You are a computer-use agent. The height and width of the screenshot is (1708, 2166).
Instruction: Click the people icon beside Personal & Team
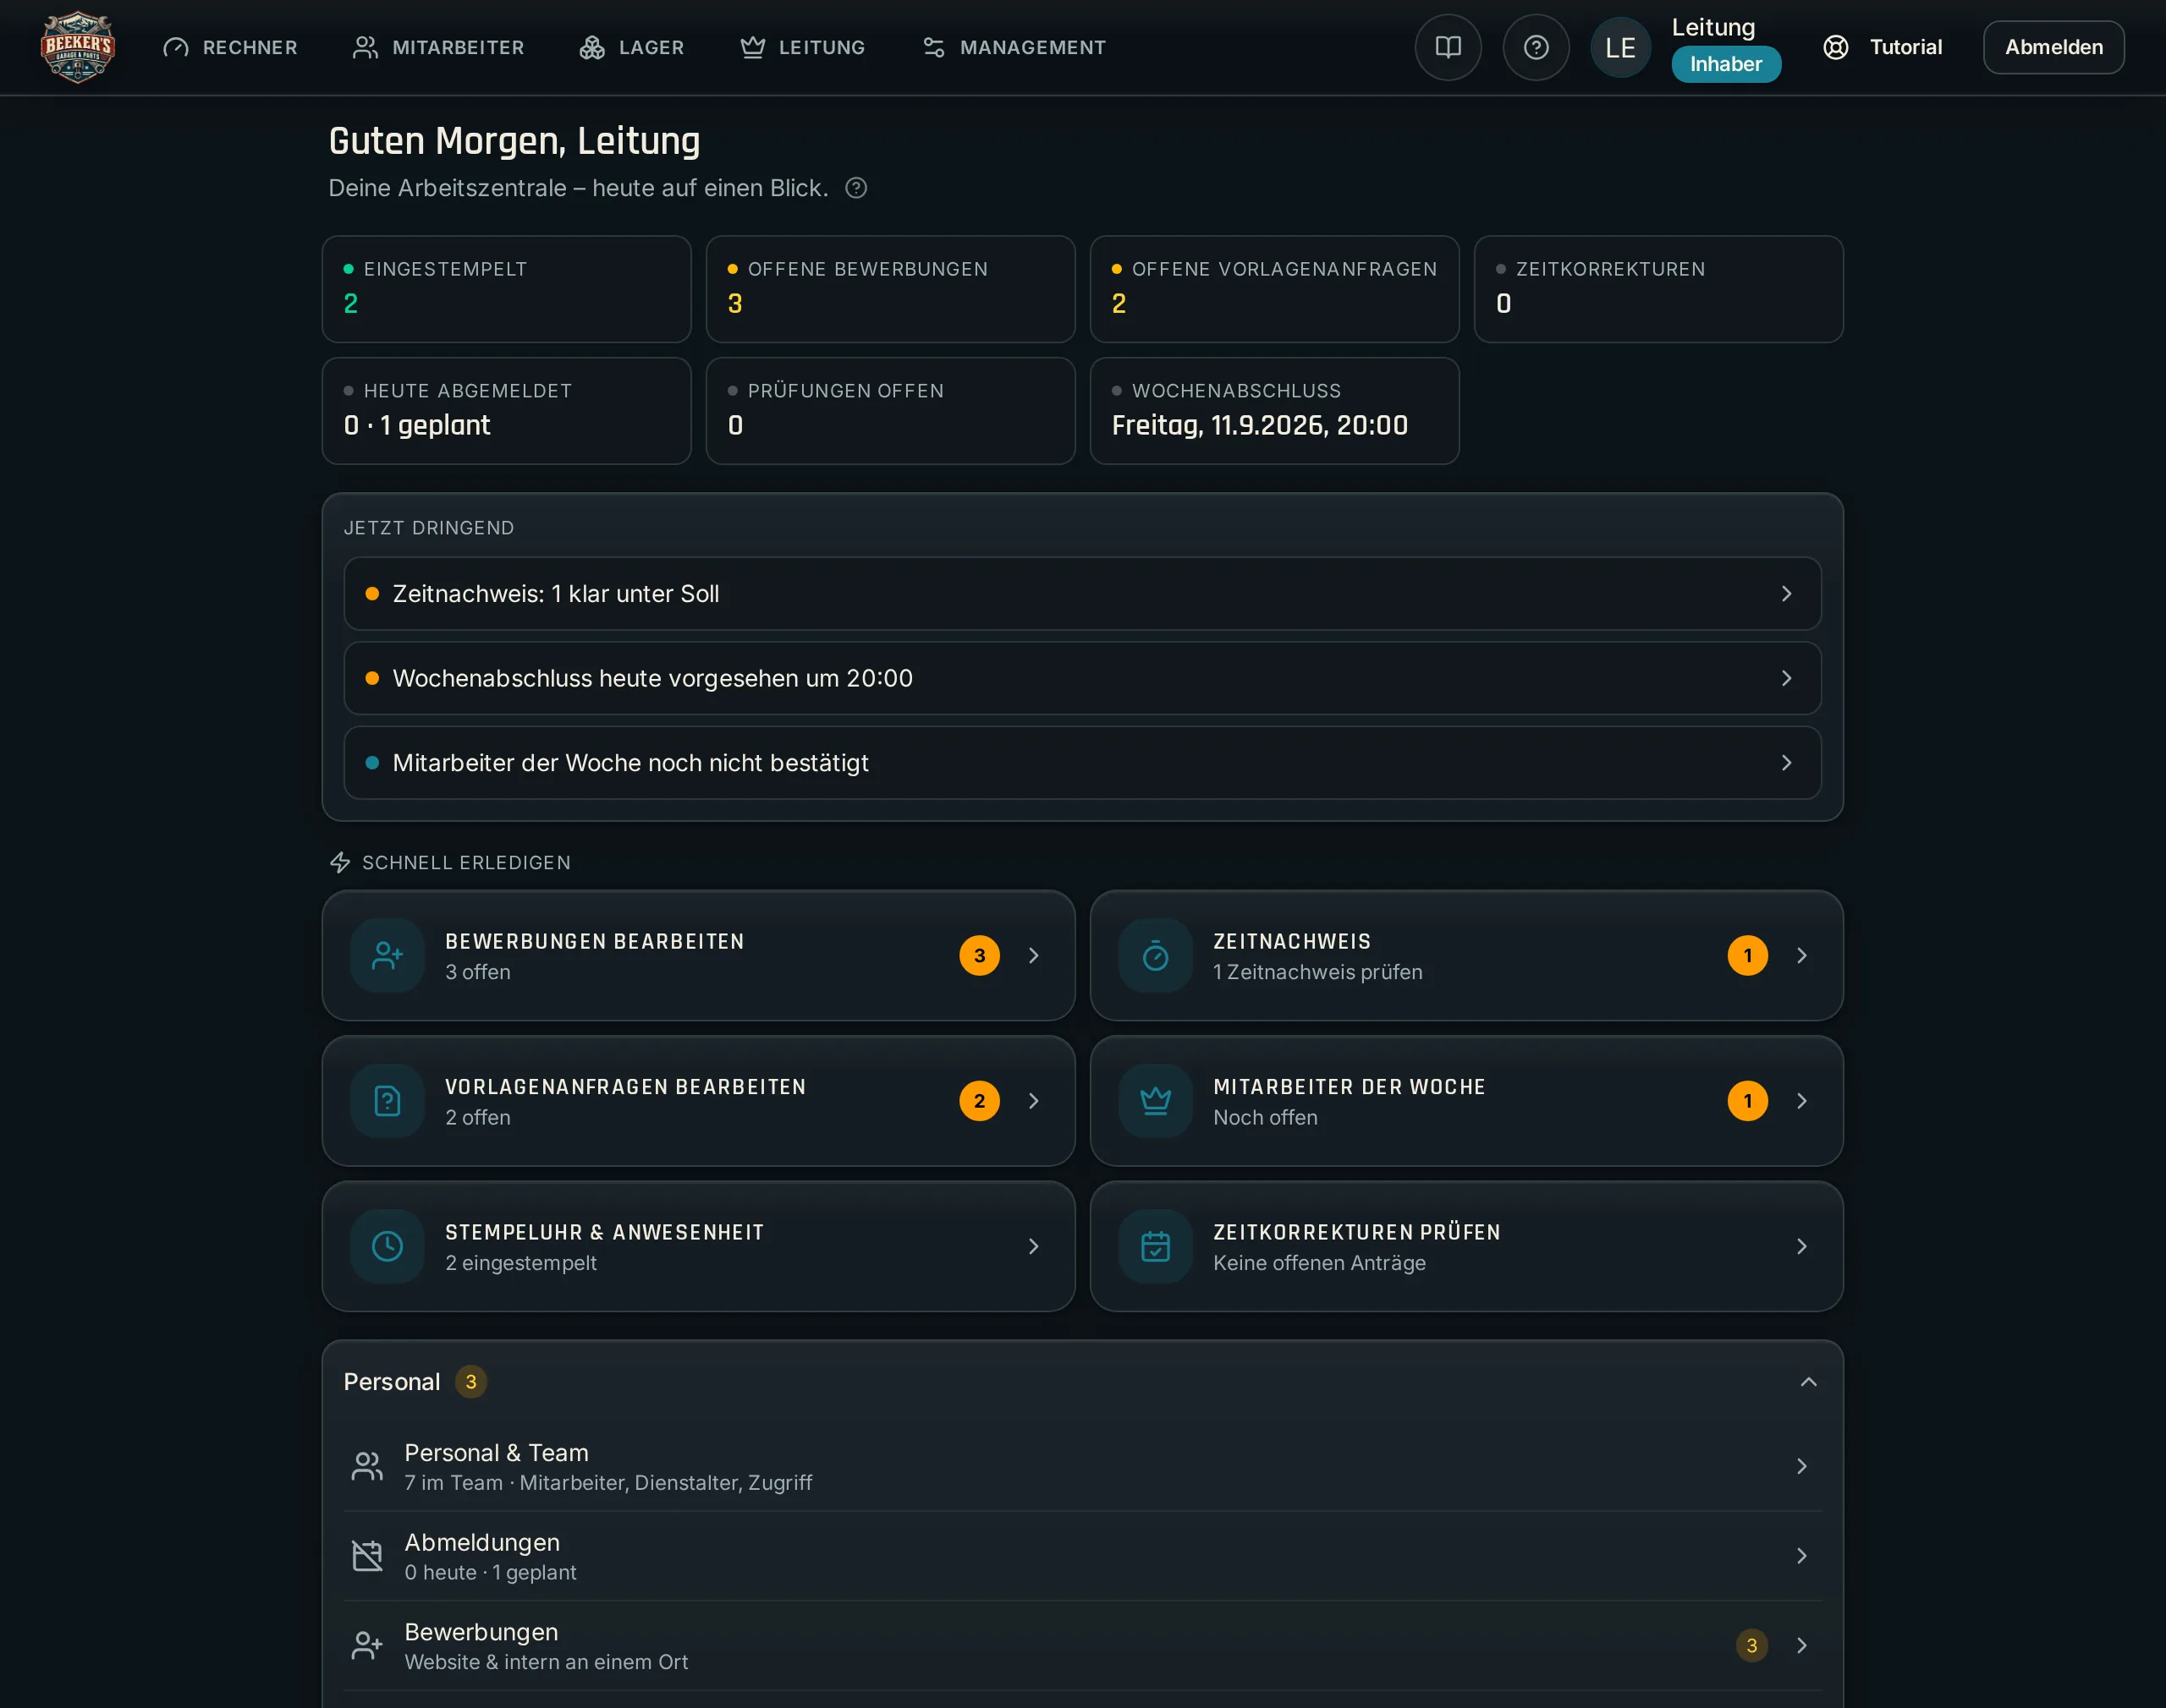pyautogui.click(x=367, y=1466)
